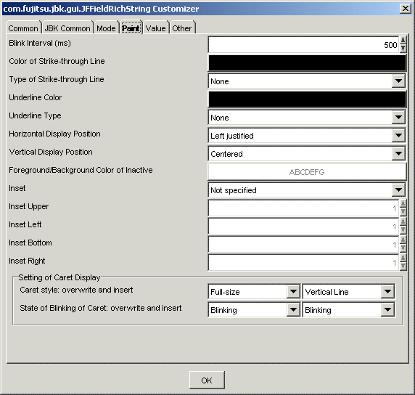
Task: Decrement Inset Bottom down arrow
Action: pos(403,248)
